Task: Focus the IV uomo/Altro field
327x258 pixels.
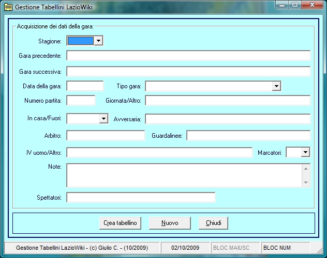Action: tap(159, 153)
